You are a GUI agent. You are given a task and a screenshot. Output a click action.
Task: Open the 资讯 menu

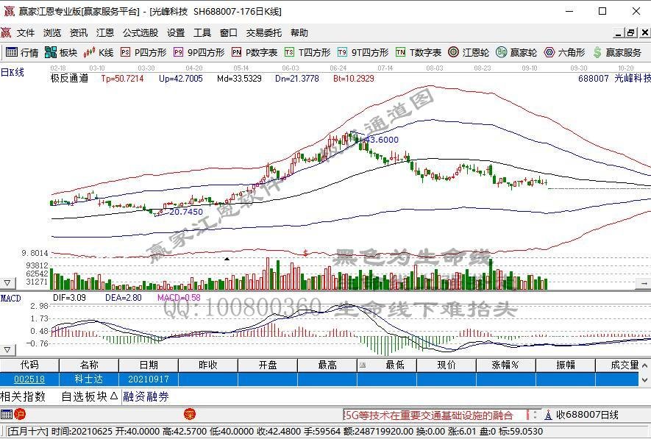[x=79, y=33]
